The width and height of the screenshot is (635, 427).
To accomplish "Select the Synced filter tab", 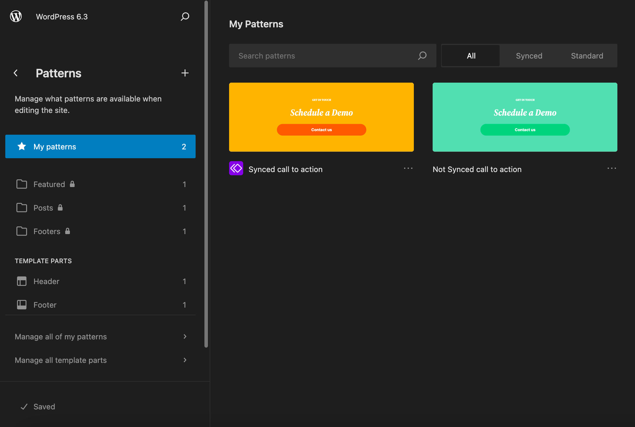I will [529, 56].
